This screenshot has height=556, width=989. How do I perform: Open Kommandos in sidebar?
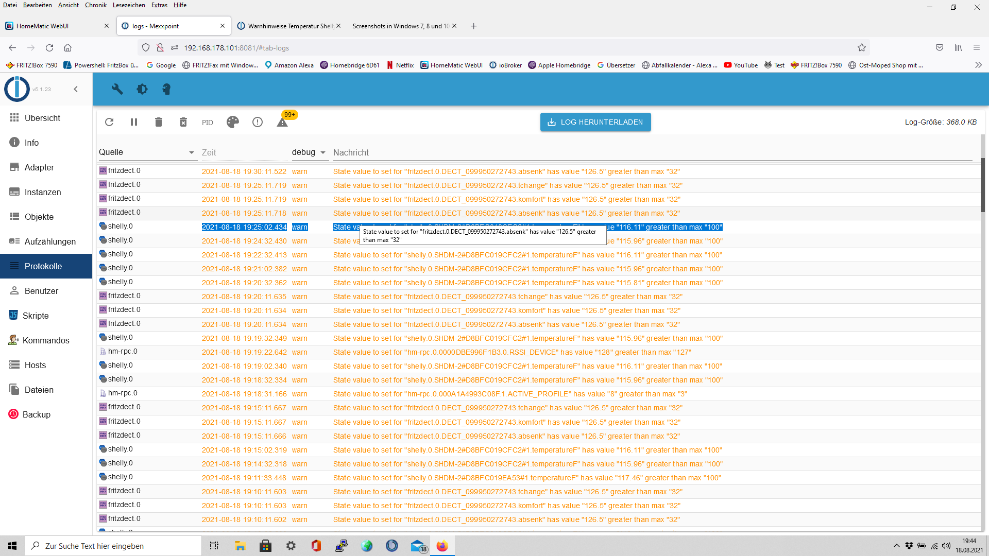46,340
